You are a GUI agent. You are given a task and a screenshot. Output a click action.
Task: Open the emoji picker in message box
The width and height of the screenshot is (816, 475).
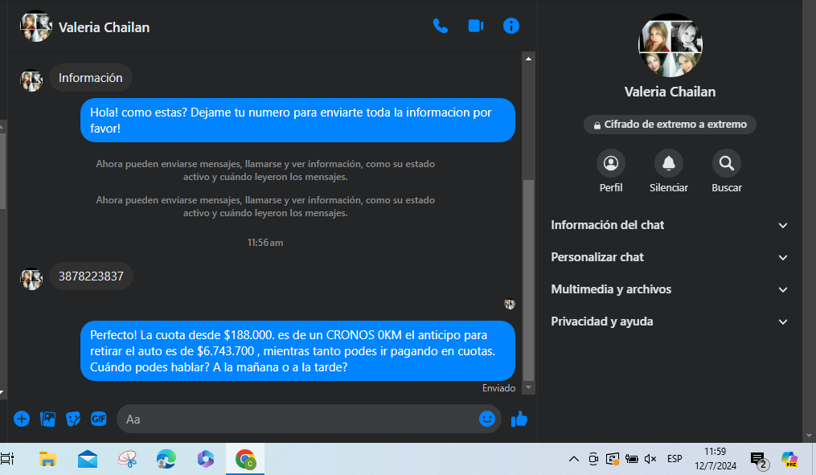tap(486, 418)
